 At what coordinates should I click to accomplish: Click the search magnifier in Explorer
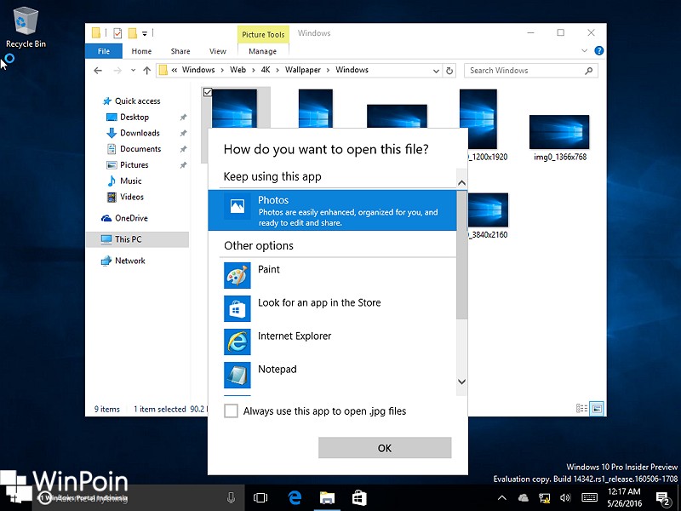[589, 71]
